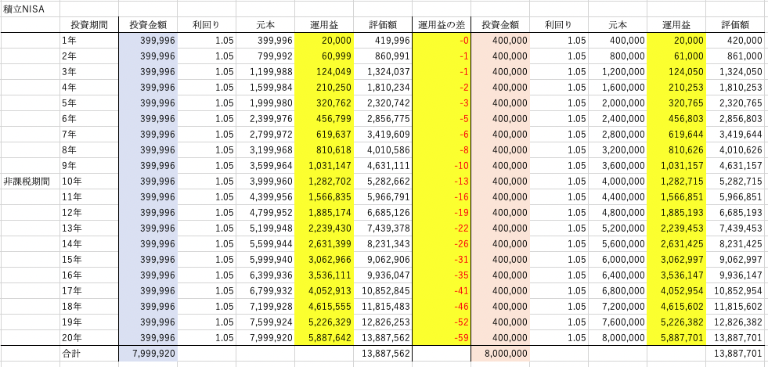The height and width of the screenshot is (367, 768).
Task: Select the yellow 4,615,602 profit cell
Action: point(676,306)
